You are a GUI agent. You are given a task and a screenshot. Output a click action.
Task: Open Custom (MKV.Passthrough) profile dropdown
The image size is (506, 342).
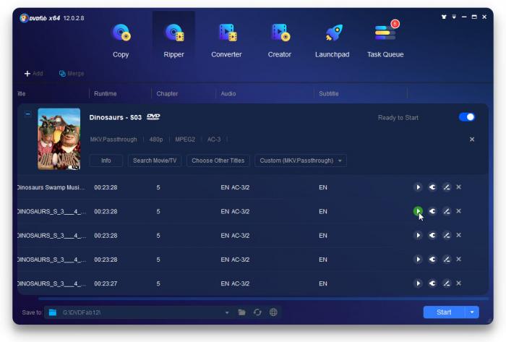(301, 161)
